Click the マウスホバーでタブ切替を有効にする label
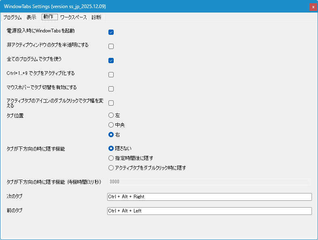The image size is (318, 240). 42,87
